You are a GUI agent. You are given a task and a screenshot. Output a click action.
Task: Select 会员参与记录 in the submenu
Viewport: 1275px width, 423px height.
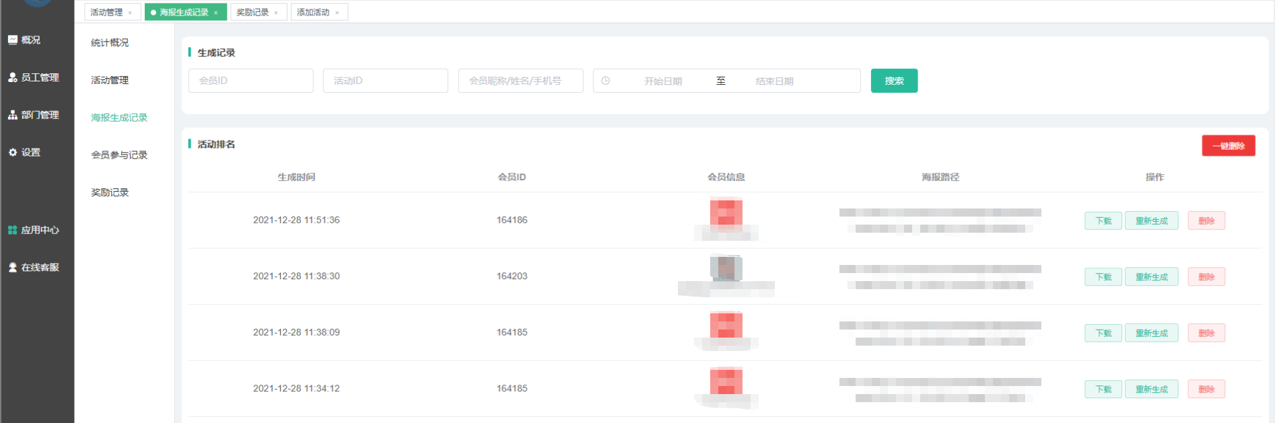pos(119,155)
